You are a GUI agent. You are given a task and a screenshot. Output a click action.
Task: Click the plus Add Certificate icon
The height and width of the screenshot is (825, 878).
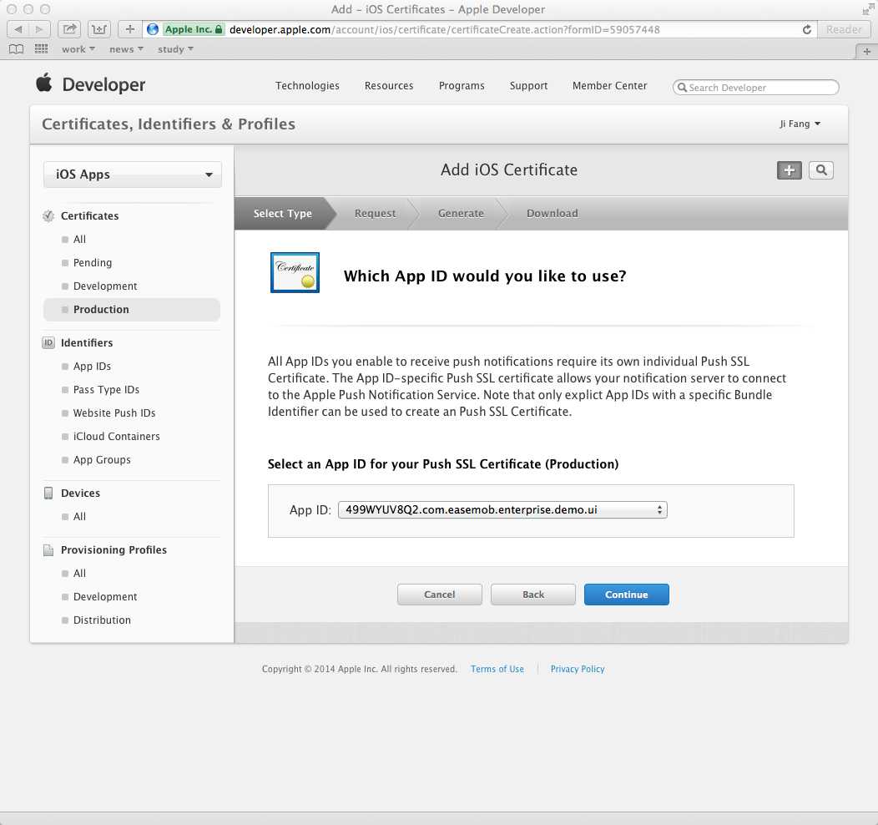[789, 170]
